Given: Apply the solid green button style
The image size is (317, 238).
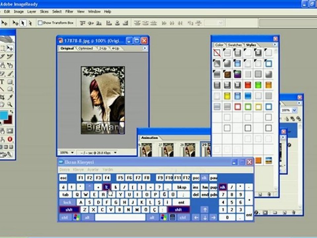Looking at the screenshot, I should click(x=258, y=85).
